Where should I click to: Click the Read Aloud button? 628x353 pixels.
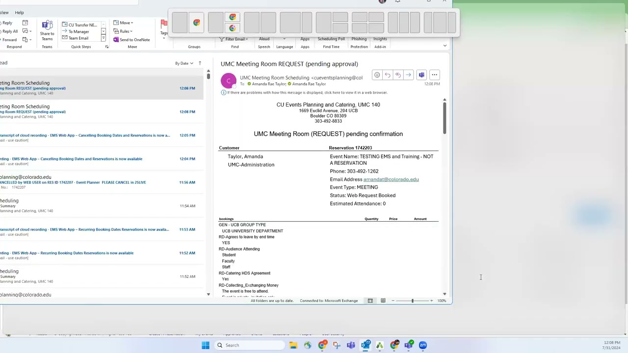pyautogui.click(x=264, y=39)
